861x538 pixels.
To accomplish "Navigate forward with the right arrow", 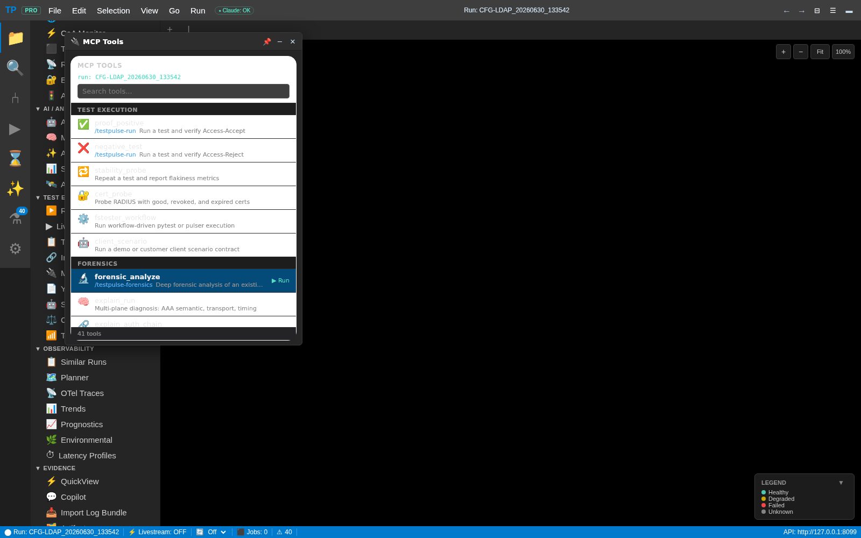I will click(x=802, y=11).
